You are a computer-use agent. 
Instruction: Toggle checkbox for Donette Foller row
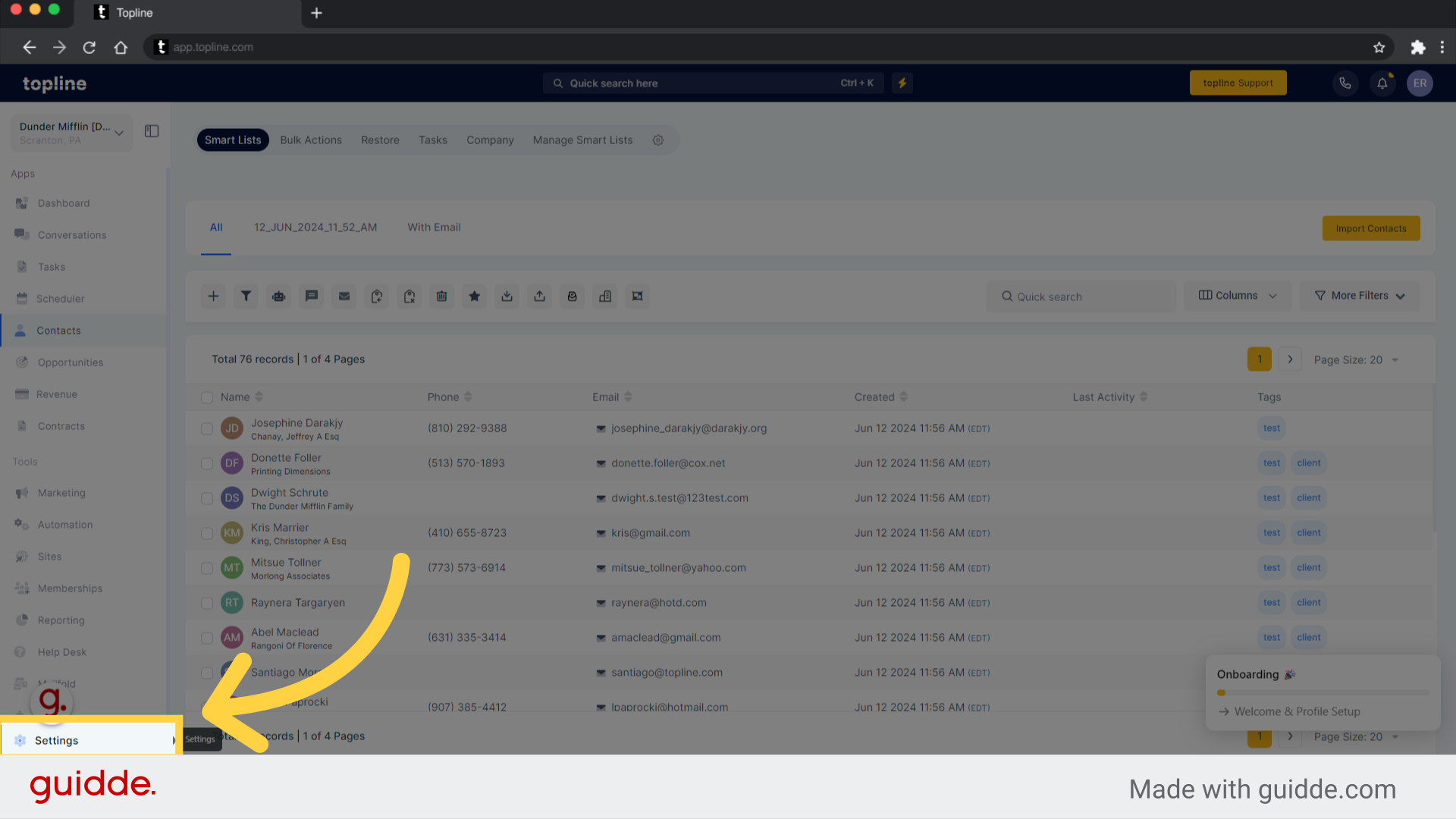coord(207,463)
